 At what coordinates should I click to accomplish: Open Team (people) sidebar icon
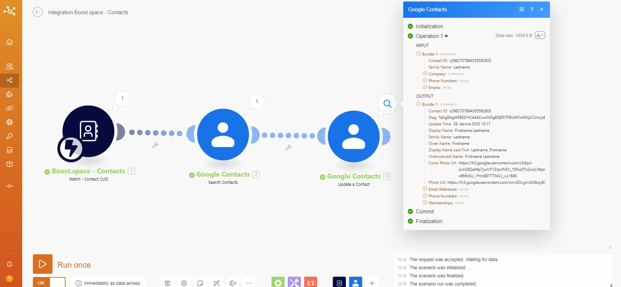tap(10, 66)
